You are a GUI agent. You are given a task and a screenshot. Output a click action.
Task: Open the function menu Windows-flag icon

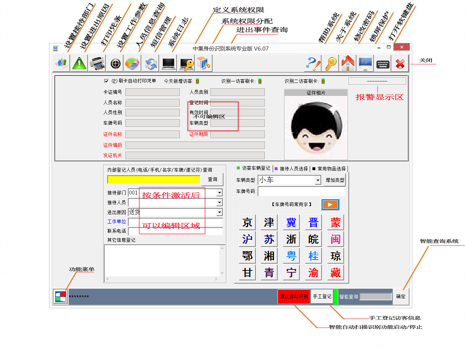[x=60, y=297]
